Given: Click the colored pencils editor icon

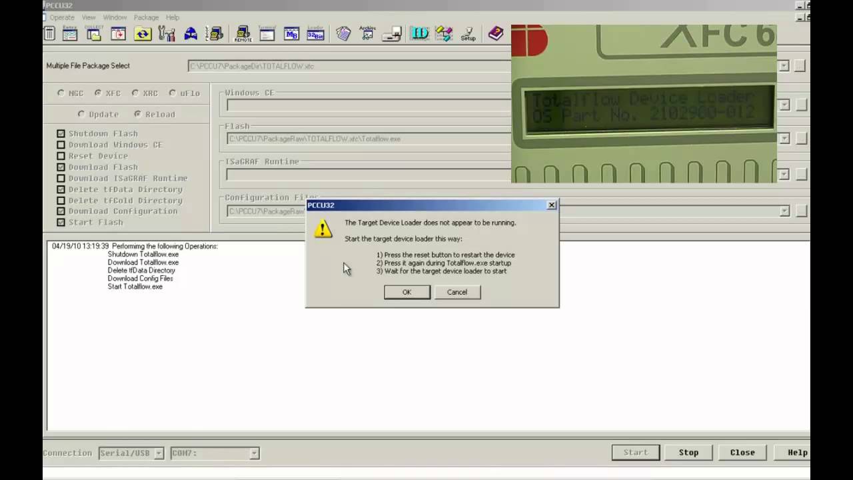Looking at the screenshot, I should tap(444, 34).
